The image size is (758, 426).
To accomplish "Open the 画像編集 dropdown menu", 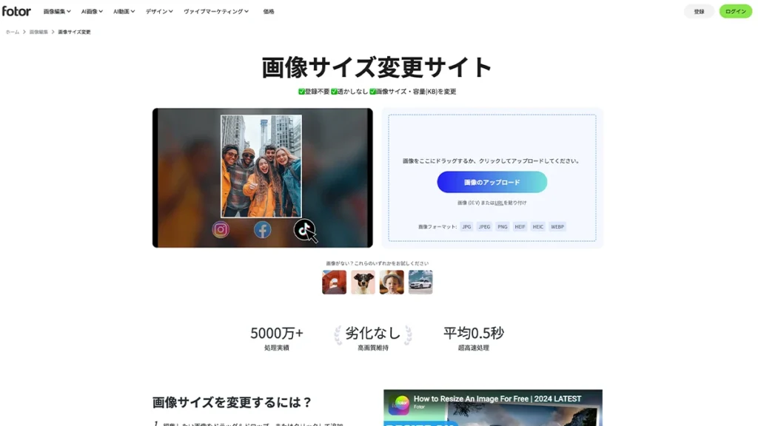I will 57,12.
